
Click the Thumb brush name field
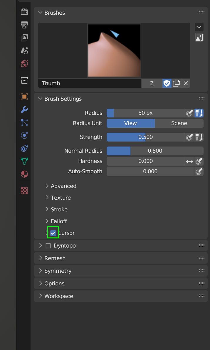tap(90, 83)
